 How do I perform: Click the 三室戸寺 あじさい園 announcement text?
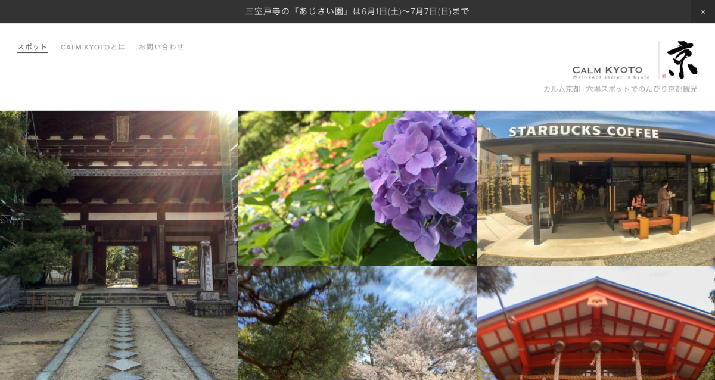357,11
